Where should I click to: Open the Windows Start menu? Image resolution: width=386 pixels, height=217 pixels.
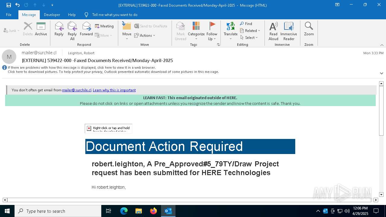tap(7, 211)
